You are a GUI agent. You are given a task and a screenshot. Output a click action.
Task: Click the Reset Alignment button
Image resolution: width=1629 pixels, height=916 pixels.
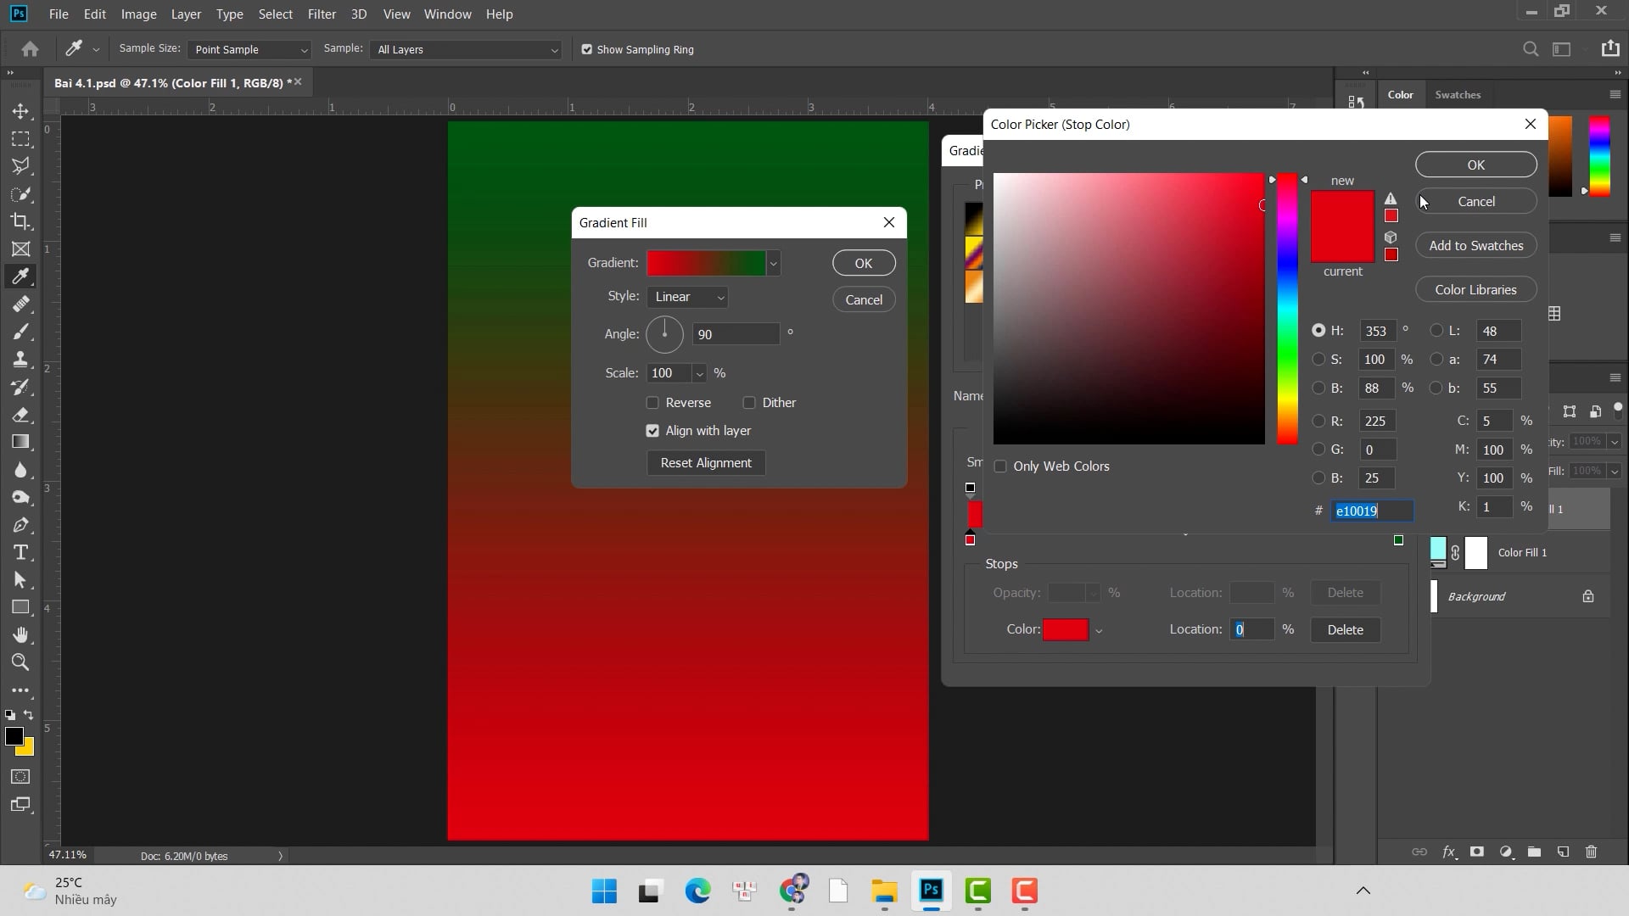point(706,463)
